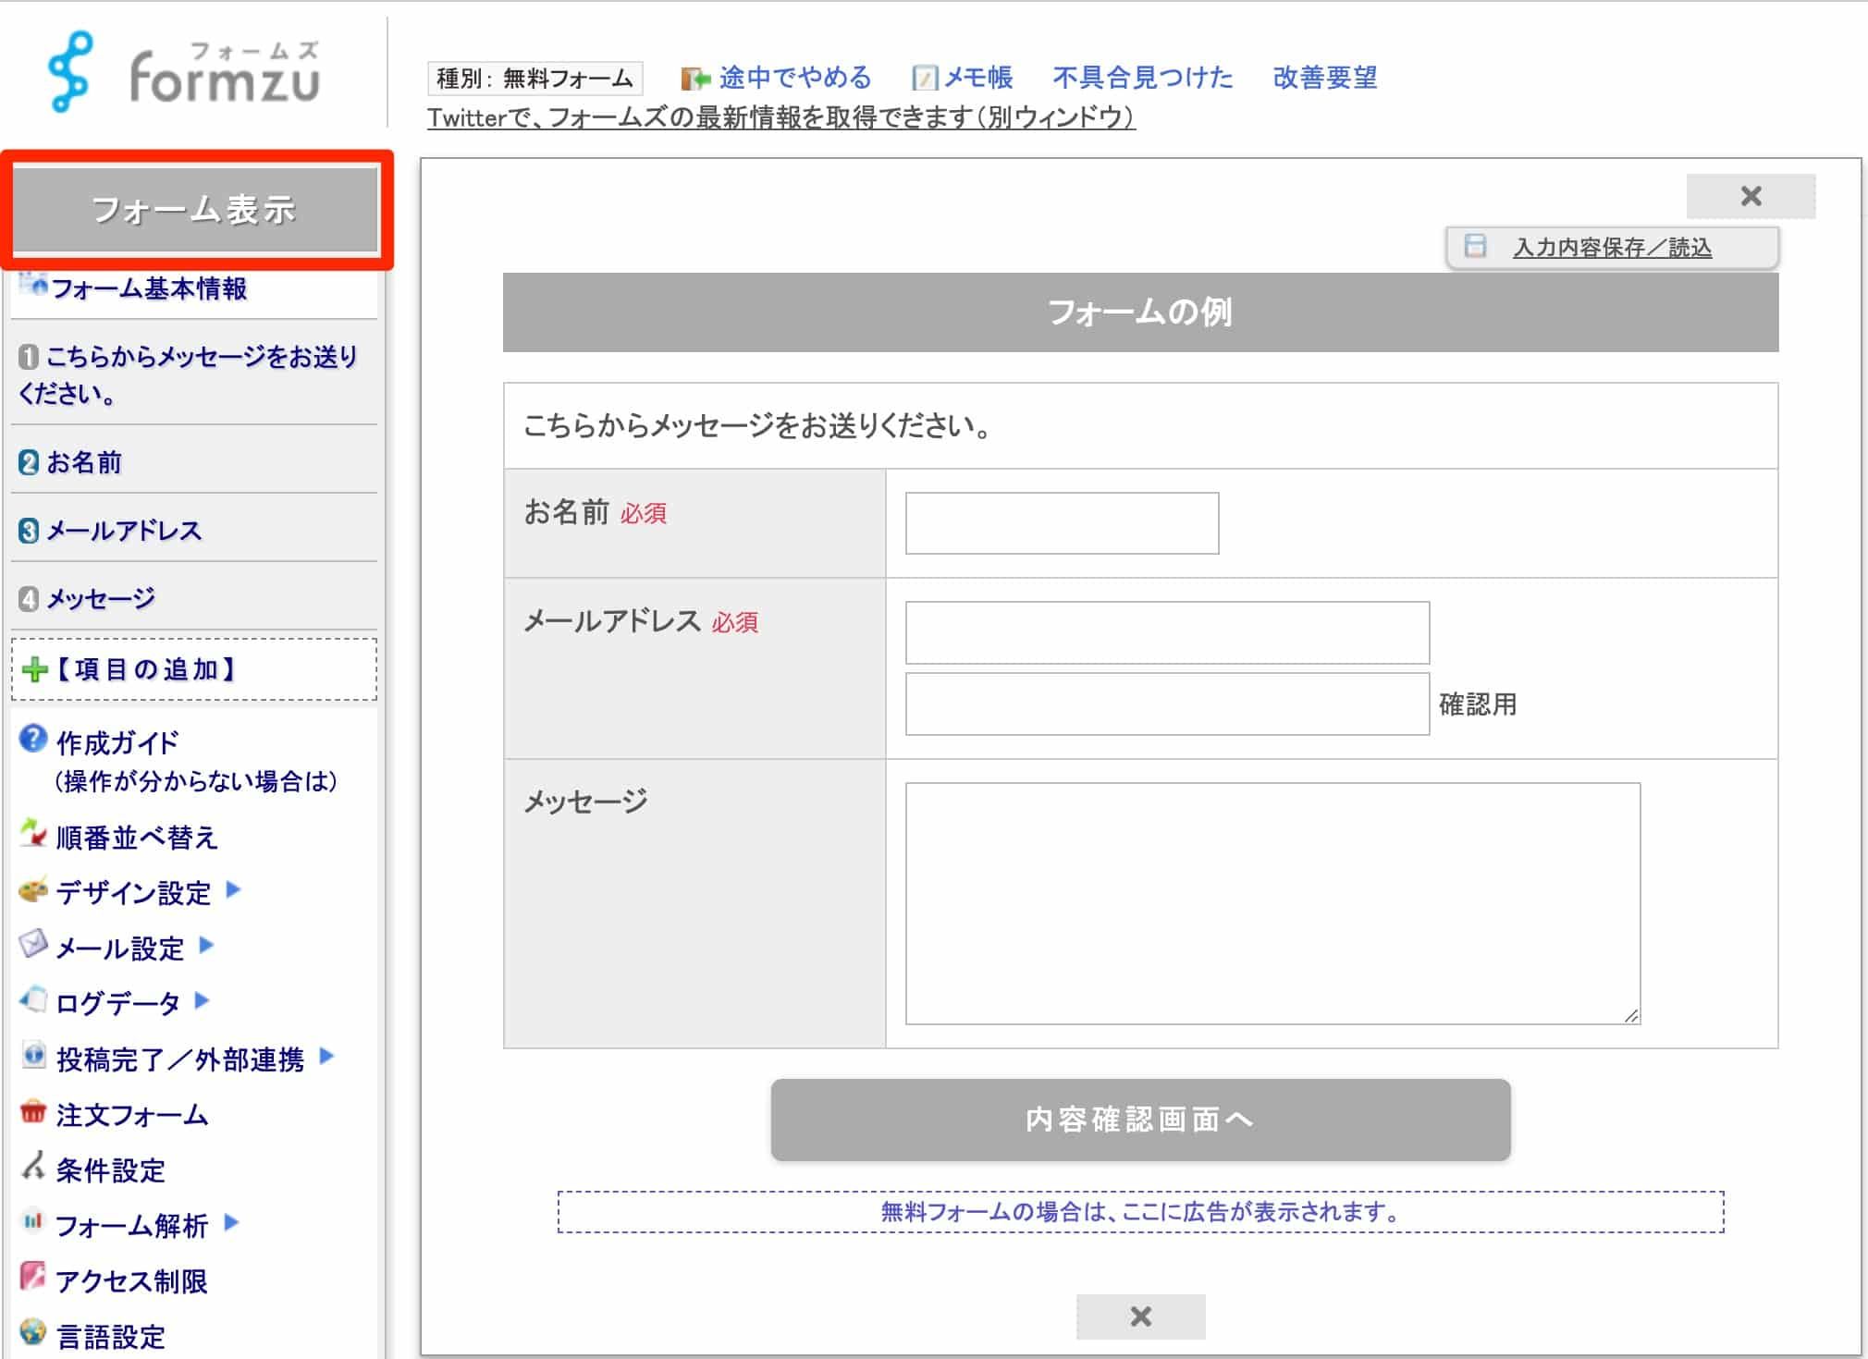1868x1359 pixels.
Task: Click the 言語設定 globe icon
Action: 31,1335
